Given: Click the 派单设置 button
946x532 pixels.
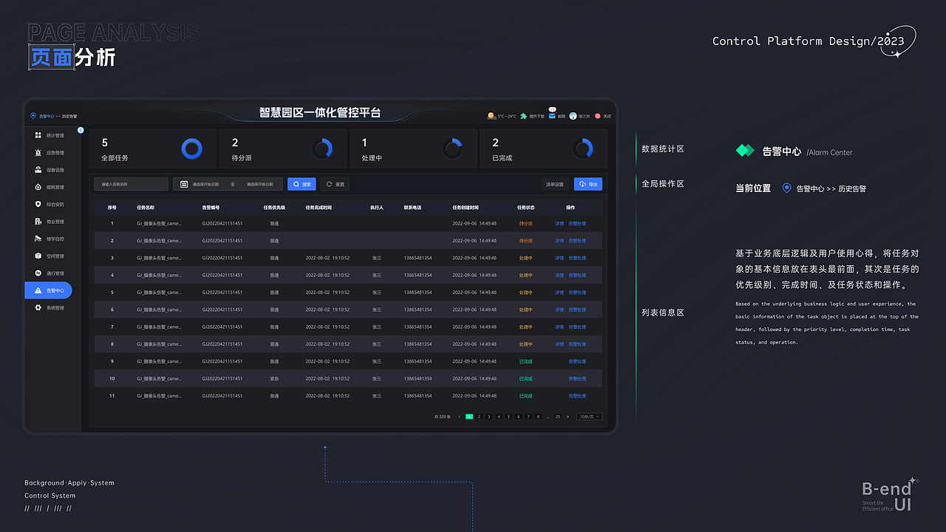Looking at the screenshot, I should [555, 184].
